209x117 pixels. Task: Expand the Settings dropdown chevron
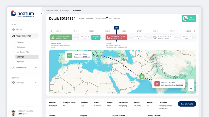tap(36, 83)
